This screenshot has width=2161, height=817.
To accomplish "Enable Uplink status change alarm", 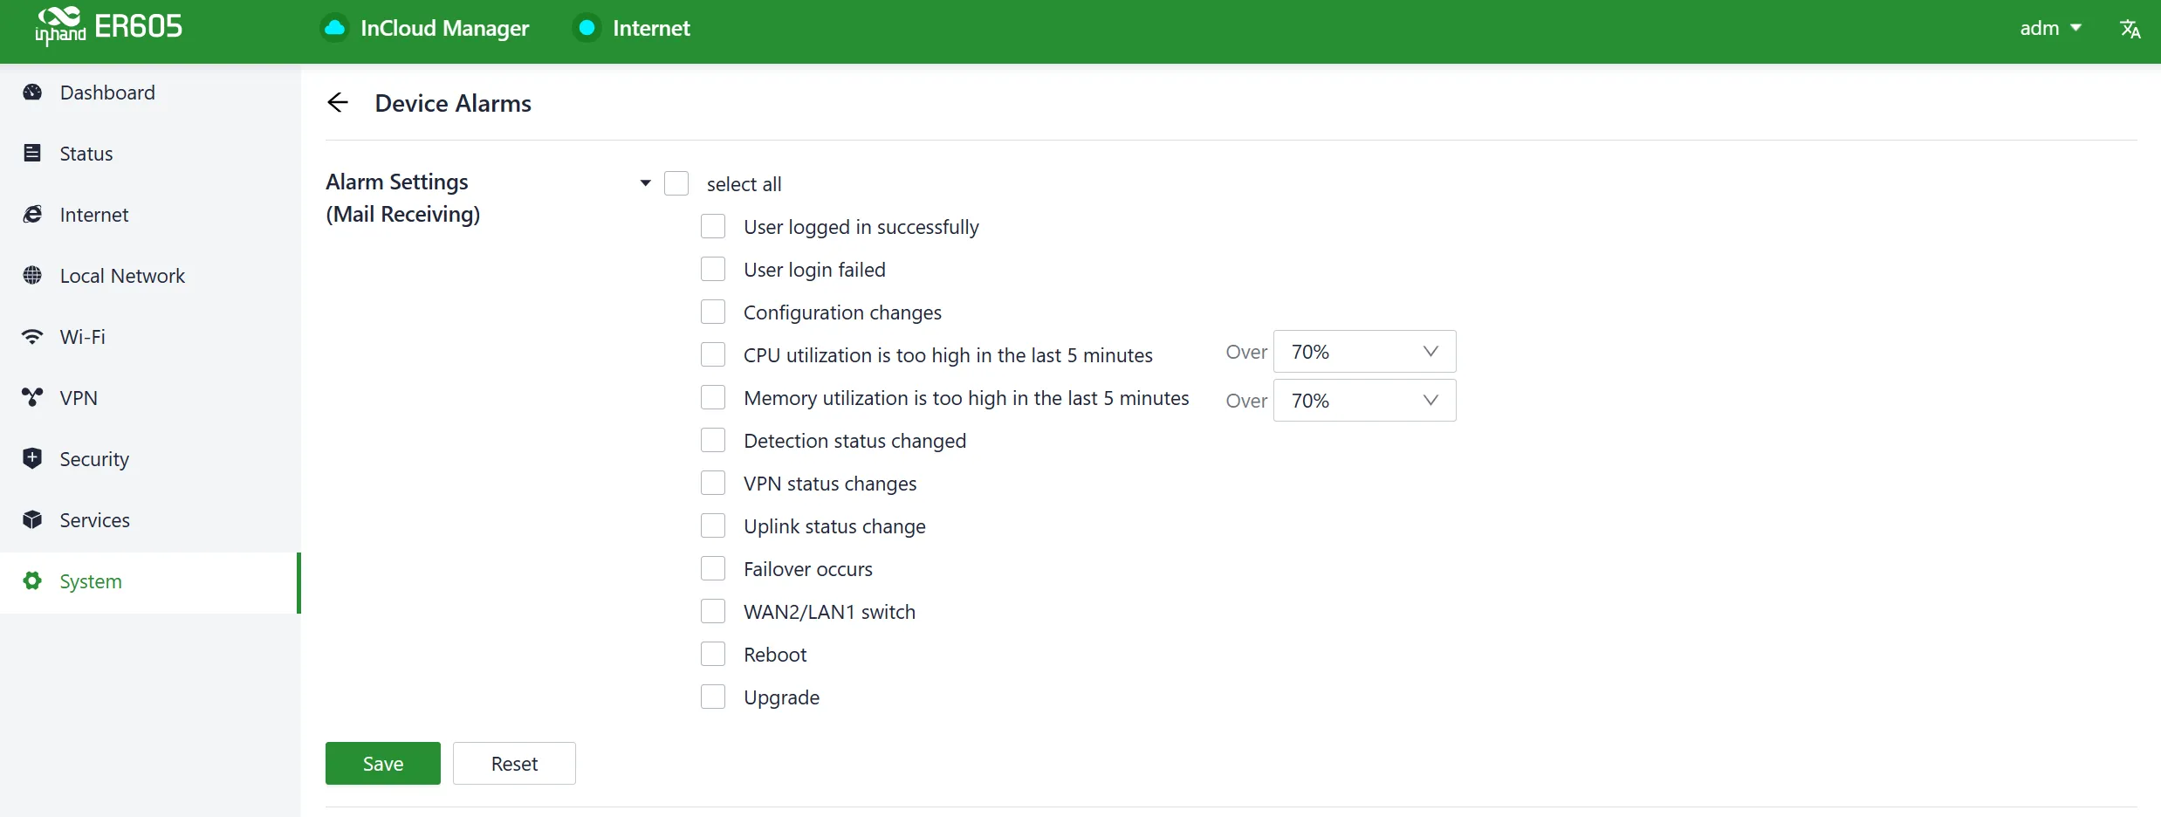I will (x=713, y=525).
